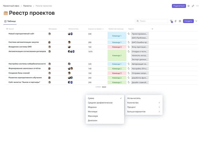
Task: Click Реестр проектов breadcrumb
Action: tap(44, 6)
